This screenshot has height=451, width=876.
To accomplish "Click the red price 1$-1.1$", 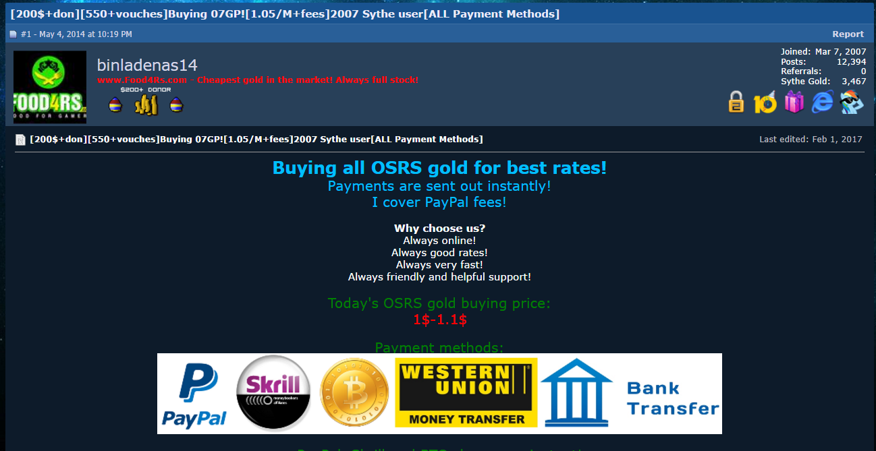I will point(440,320).
